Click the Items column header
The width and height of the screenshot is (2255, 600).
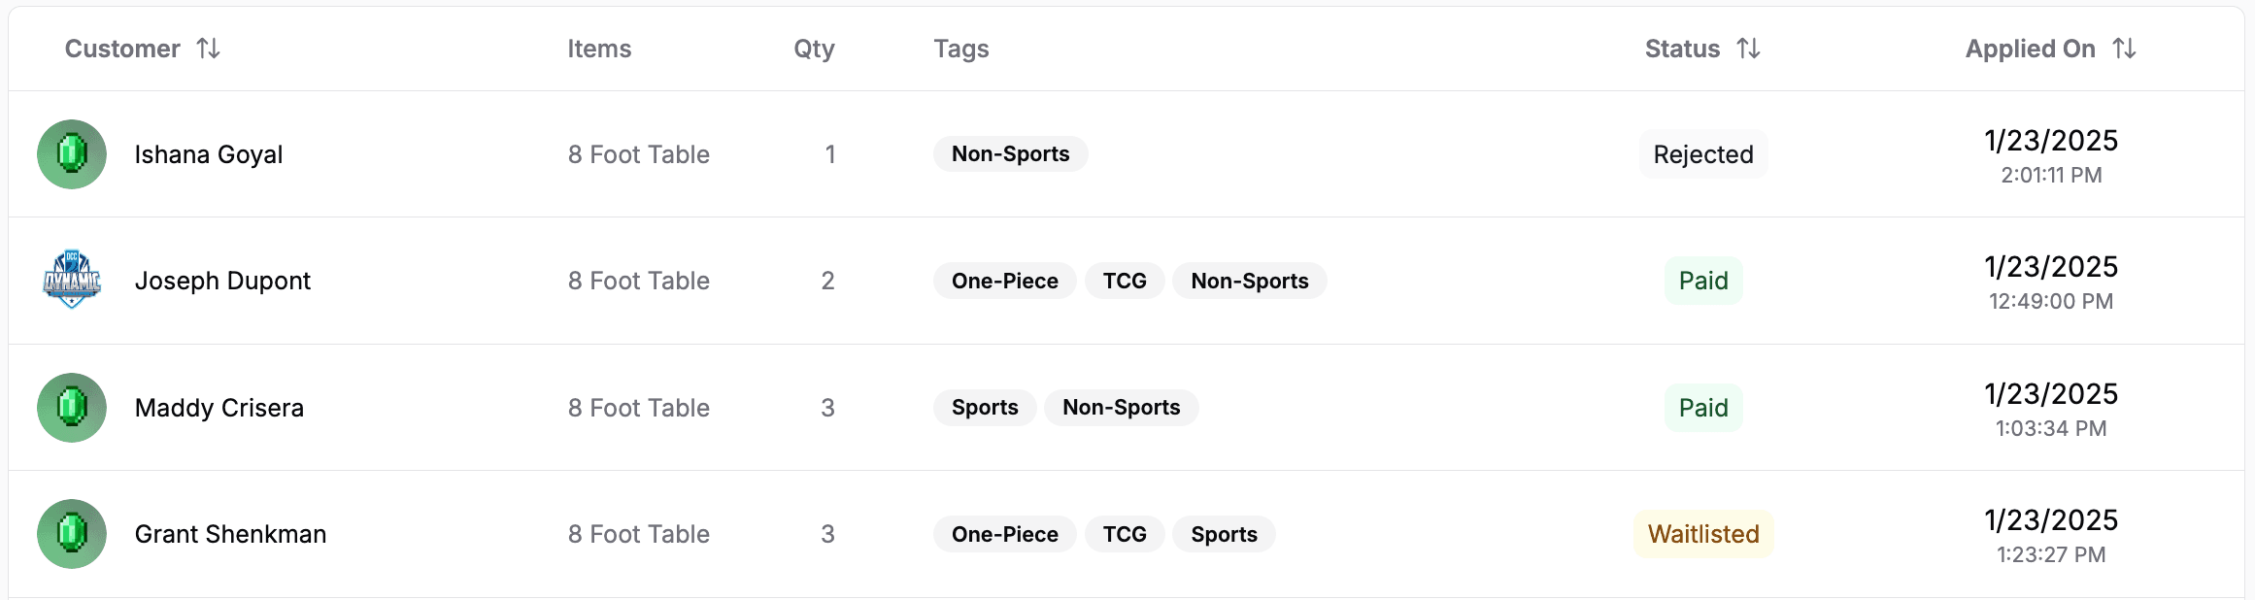coord(599,49)
